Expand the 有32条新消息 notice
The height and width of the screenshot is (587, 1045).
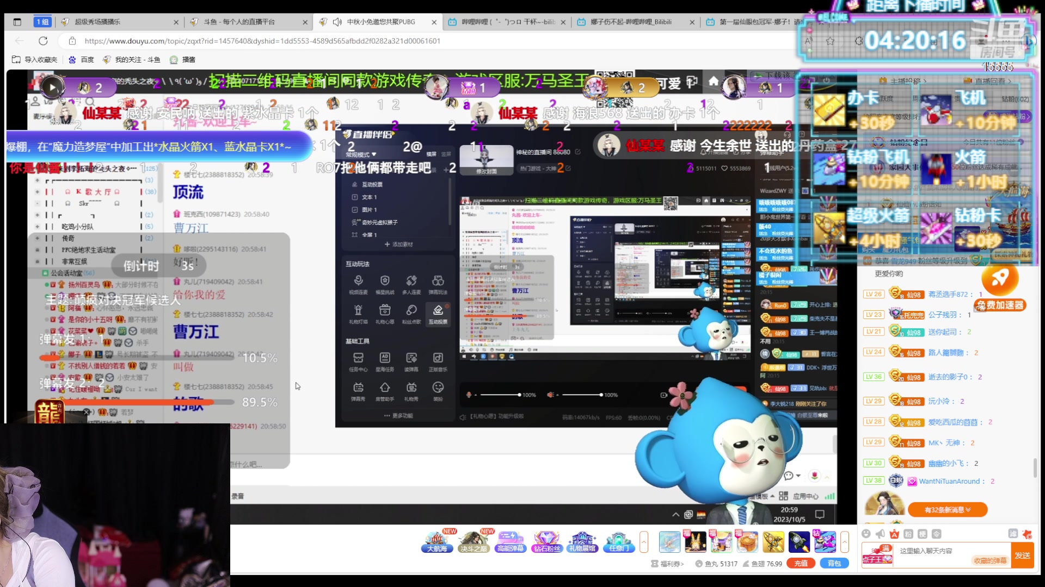[948, 510]
